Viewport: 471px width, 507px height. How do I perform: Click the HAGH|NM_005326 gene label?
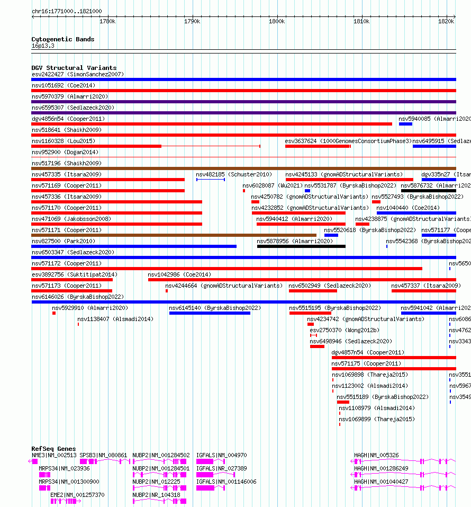point(376,455)
